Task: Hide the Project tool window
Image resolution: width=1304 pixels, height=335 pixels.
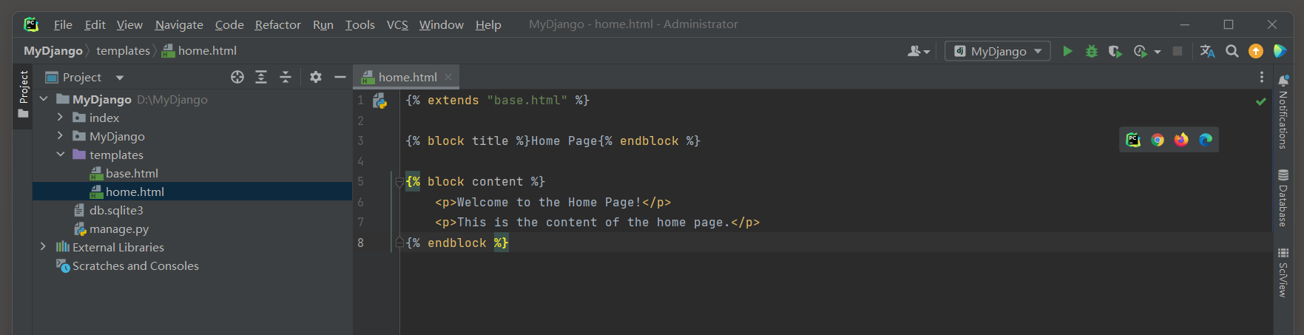Action: [x=340, y=77]
